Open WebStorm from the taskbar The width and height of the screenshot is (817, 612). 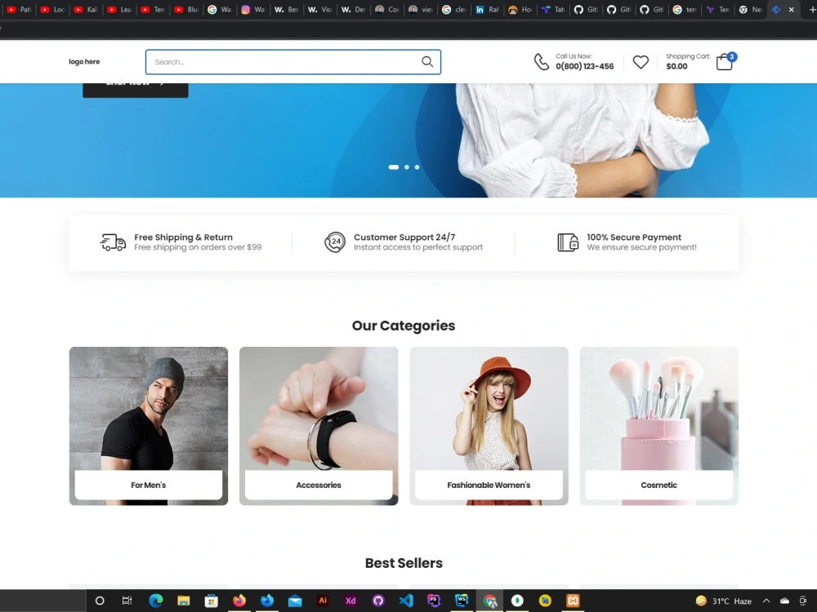[x=462, y=601]
